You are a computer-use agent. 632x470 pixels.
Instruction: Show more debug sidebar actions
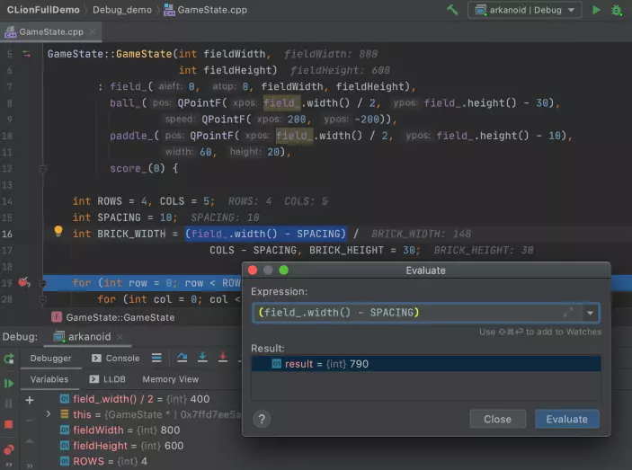(9, 465)
